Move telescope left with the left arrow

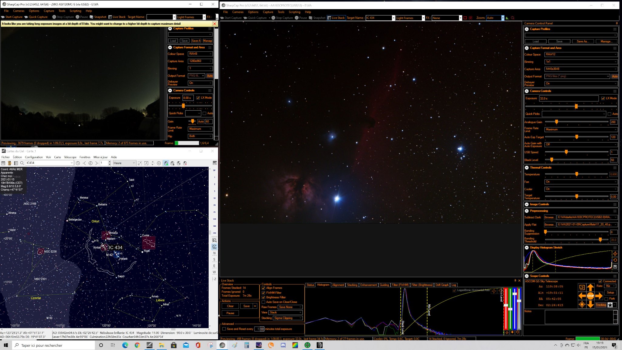pos(582,296)
